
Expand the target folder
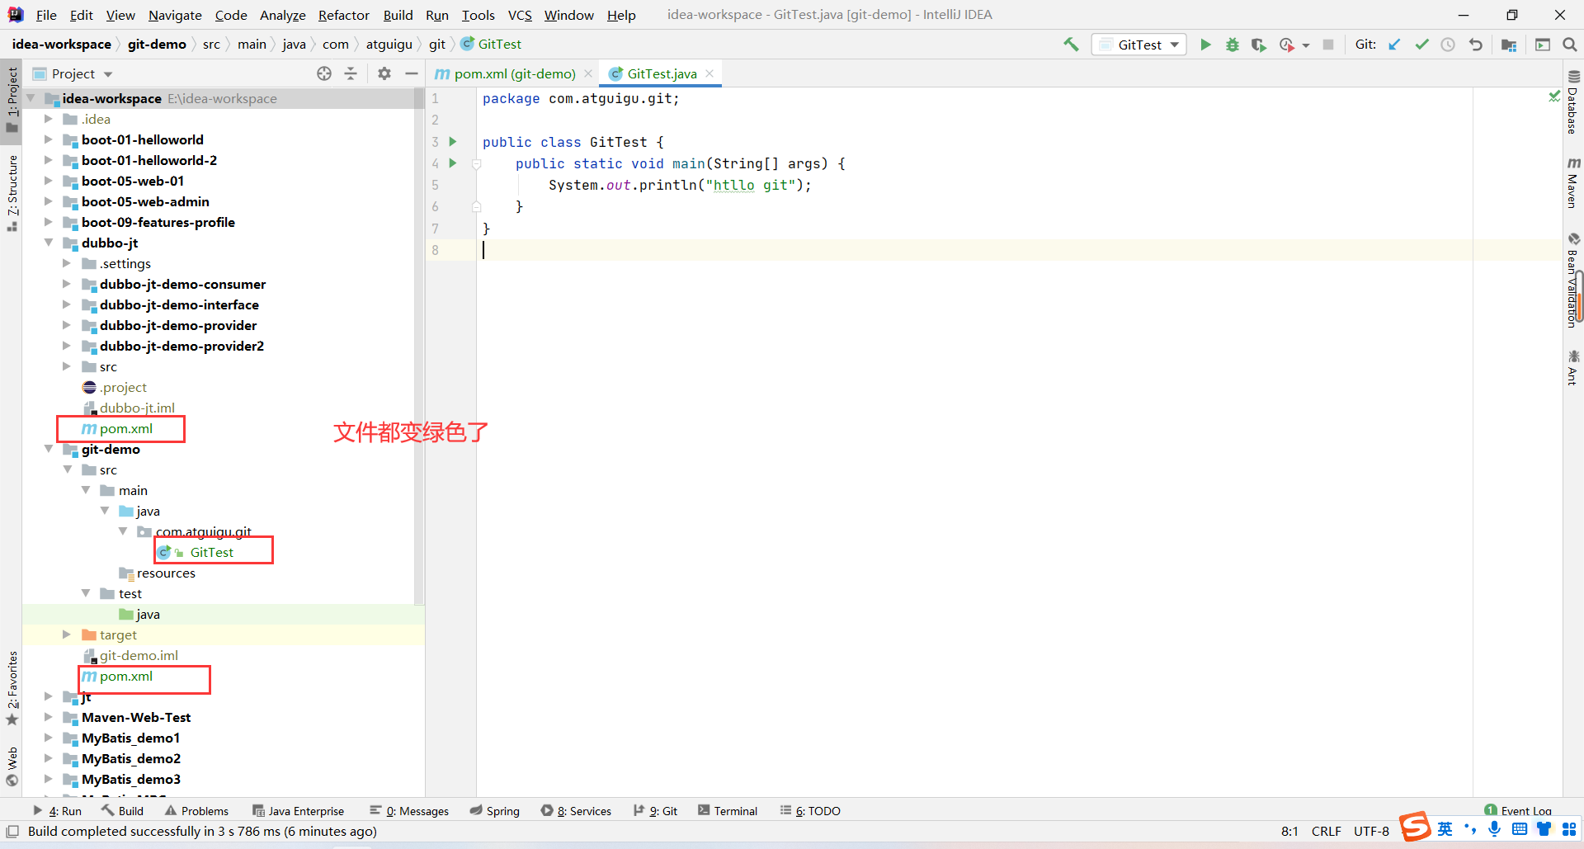pyautogui.click(x=67, y=634)
